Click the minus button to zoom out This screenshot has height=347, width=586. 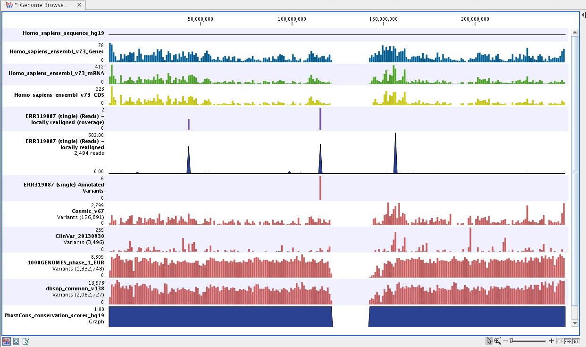[505, 340]
